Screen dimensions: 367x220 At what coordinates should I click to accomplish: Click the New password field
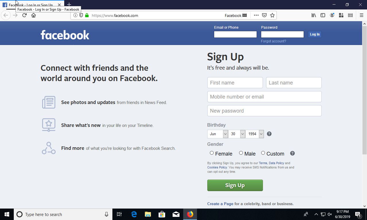pyautogui.click(x=264, y=111)
